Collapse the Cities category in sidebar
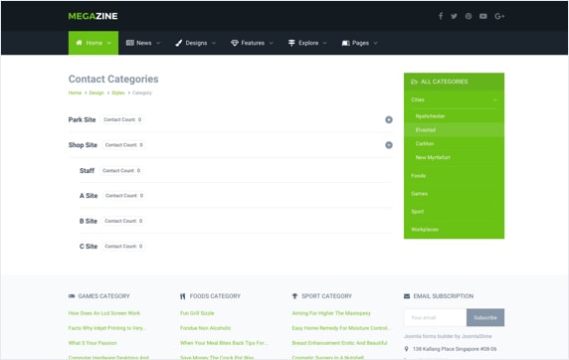The image size is (569, 360). click(495, 99)
